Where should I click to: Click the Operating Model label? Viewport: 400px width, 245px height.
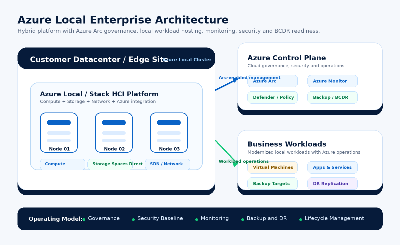(55, 219)
